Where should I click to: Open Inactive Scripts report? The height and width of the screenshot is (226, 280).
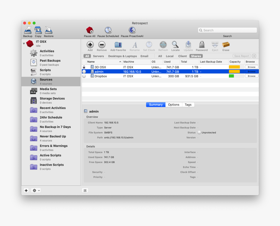coord(51,167)
